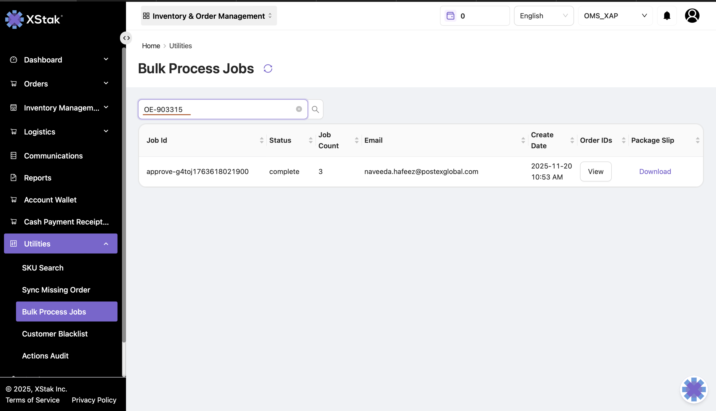
Task: Open the user profile avatar
Action: [692, 16]
